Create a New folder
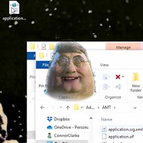This screenshot has width=143, height=143. pos(136,82)
